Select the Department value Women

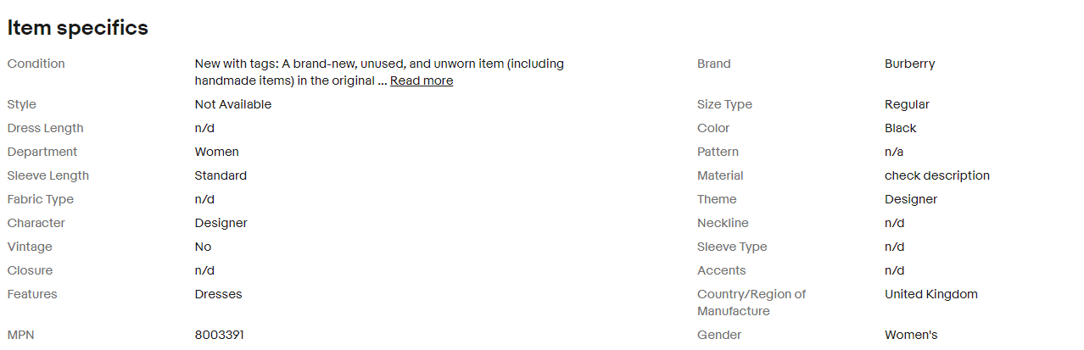[216, 152]
